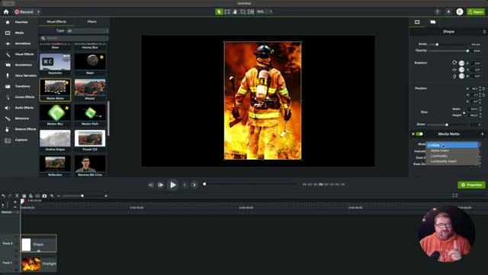Click the Width size input field

pyautogui.click(x=474, y=109)
